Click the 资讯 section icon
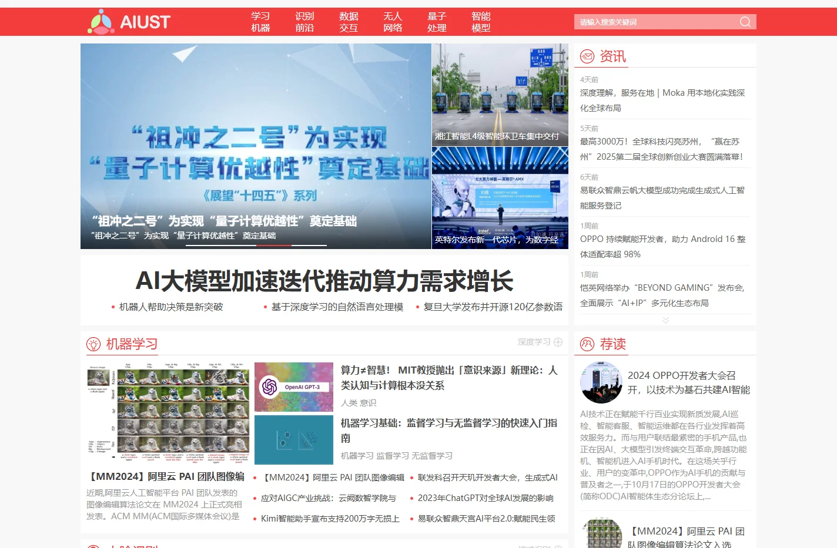Viewport: 837px width, 548px height. coord(587,56)
